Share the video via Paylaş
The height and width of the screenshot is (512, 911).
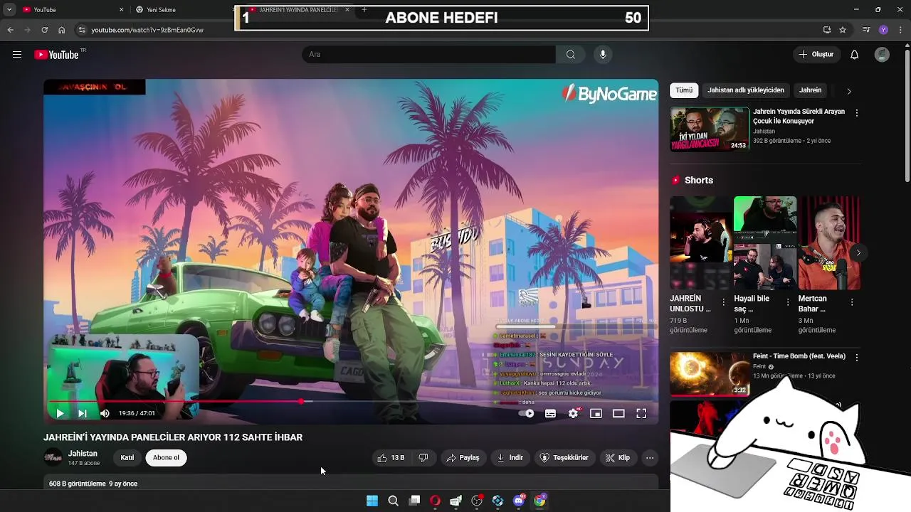[x=463, y=458]
